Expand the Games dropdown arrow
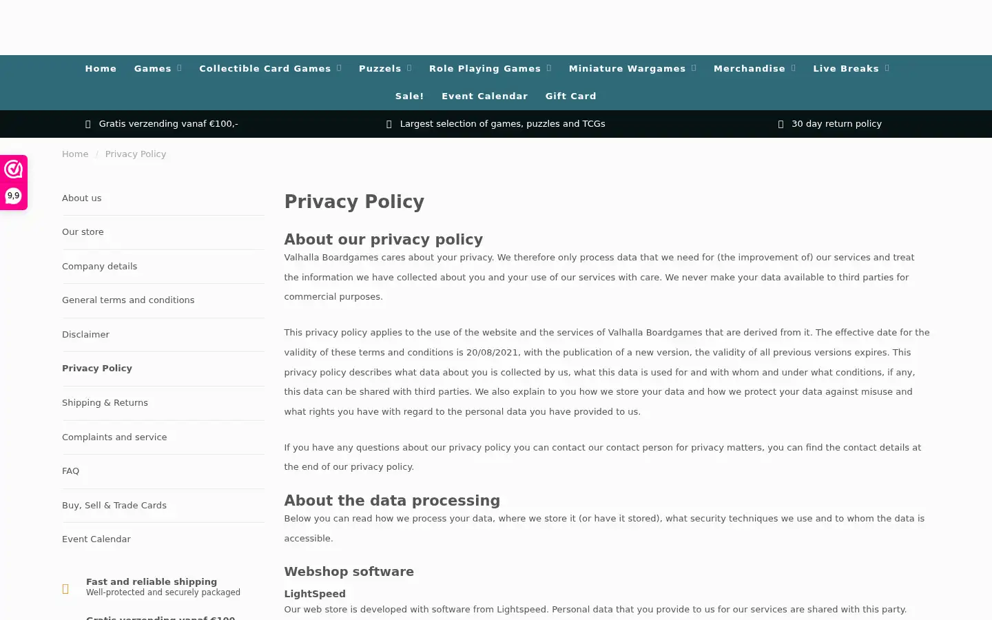The image size is (992, 620). click(x=179, y=68)
